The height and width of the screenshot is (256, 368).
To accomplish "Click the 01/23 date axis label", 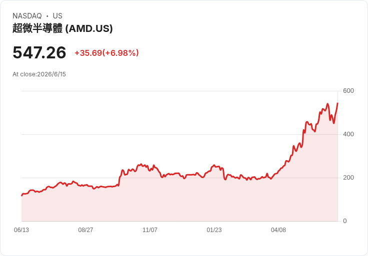I will pyautogui.click(x=214, y=230).
